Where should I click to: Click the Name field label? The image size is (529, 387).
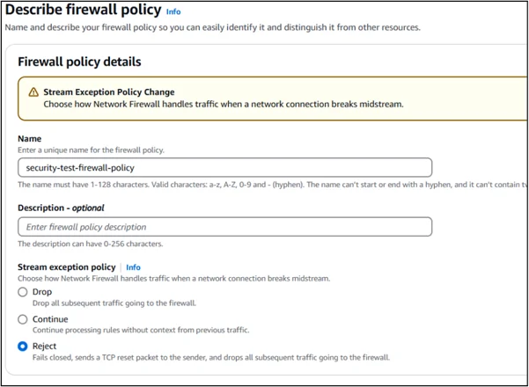point(31,139)
